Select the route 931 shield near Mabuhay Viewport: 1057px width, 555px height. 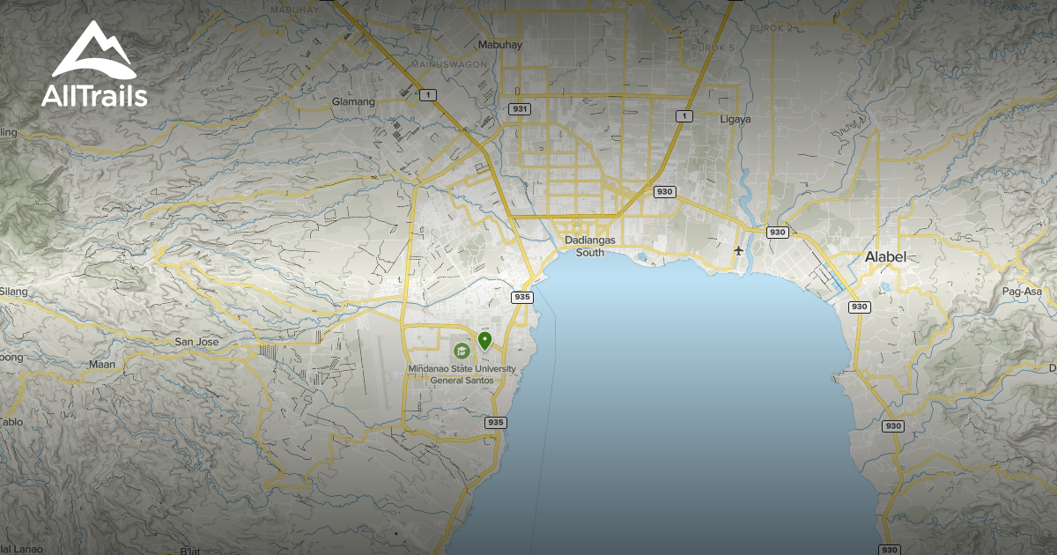(521, 110)
